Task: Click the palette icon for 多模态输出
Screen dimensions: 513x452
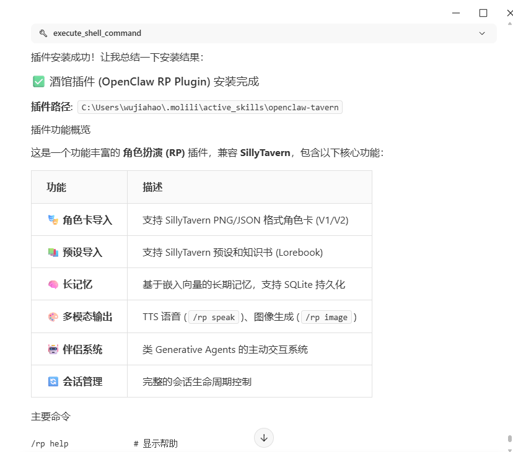Action: coord(53,317)
